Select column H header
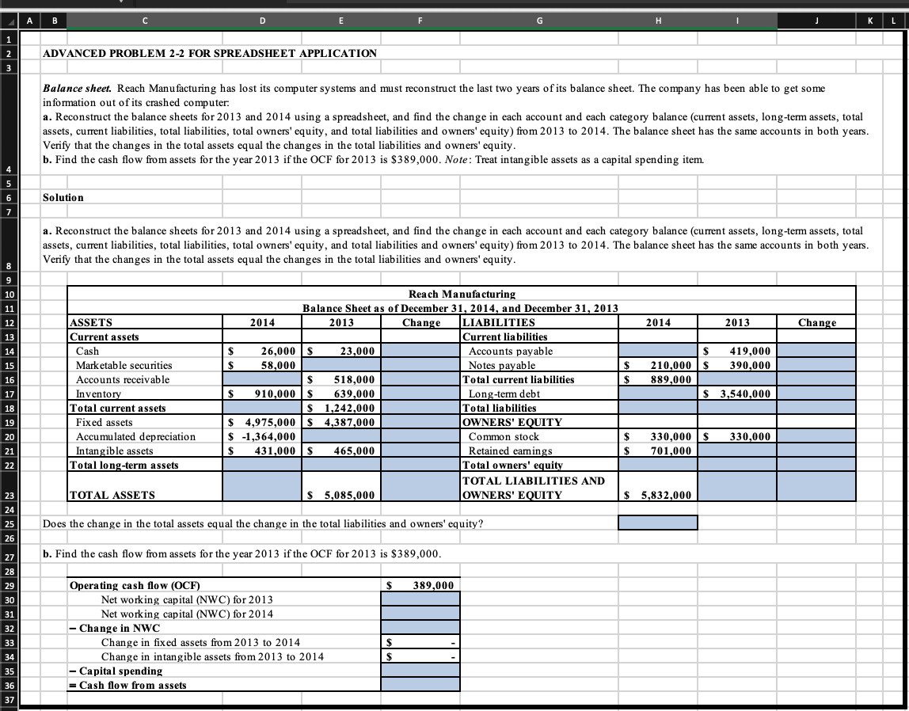The width and height of the screenshot is (909, 711). tap(658, 21)
